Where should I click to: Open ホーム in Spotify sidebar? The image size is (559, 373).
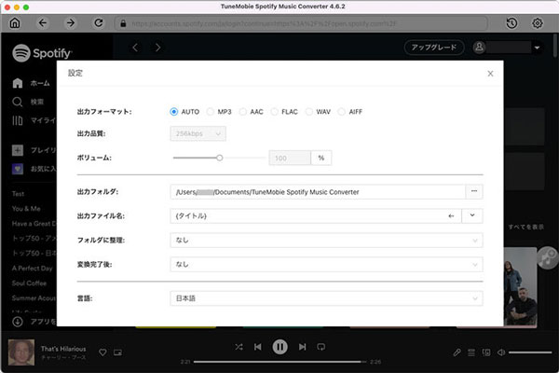(x=32, y=84)
